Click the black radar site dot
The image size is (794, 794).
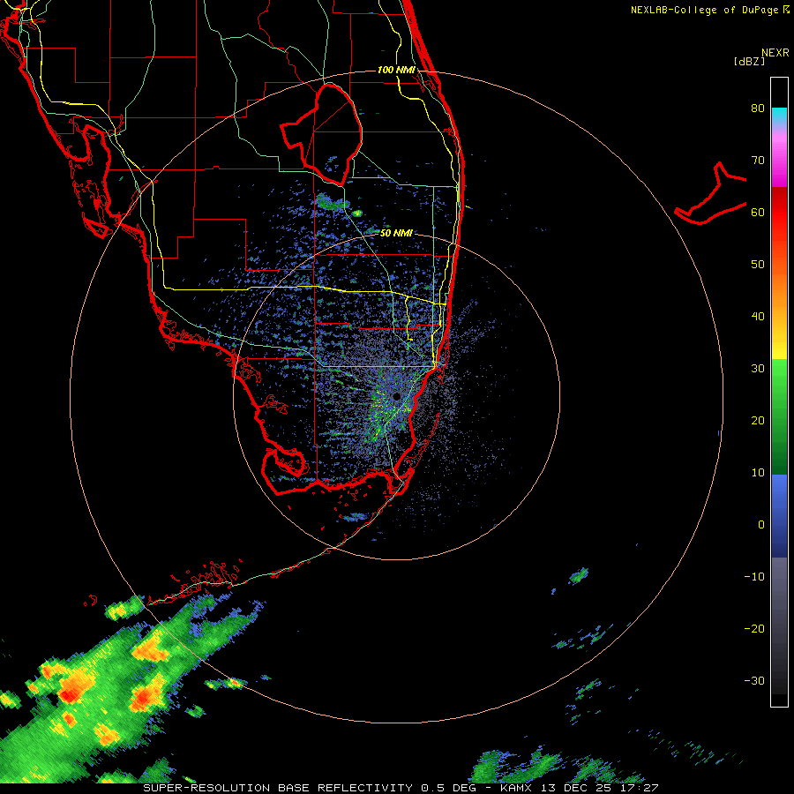tap(397, 396)
